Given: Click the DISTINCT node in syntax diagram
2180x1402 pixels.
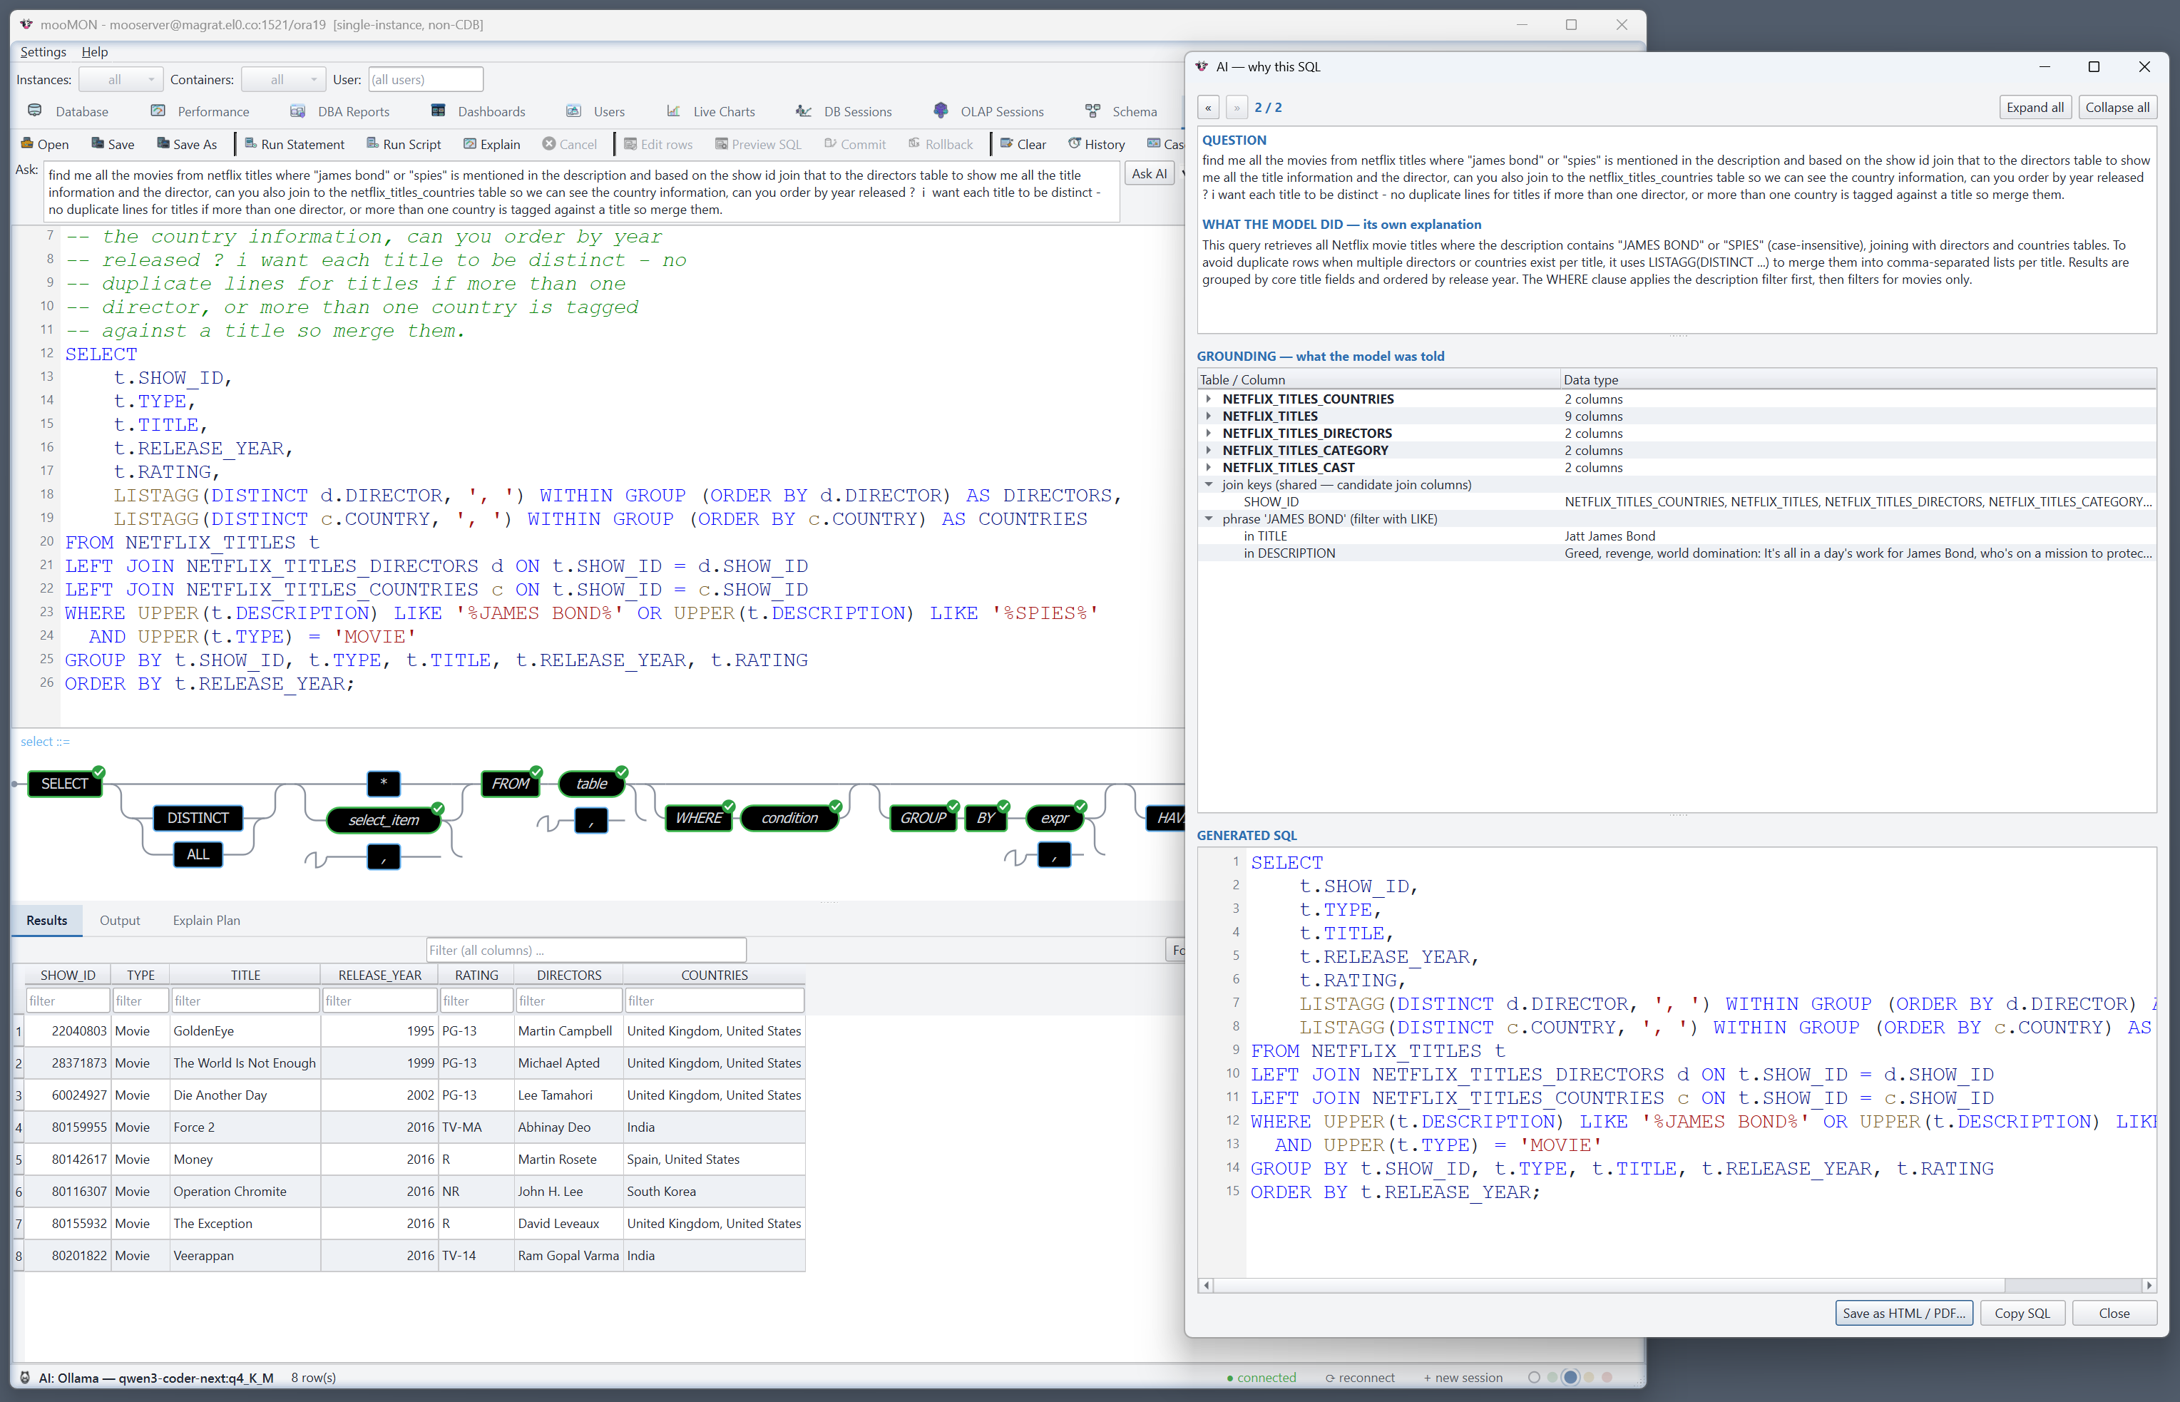Looking at the screenshot, I should (x=198, y=817).
